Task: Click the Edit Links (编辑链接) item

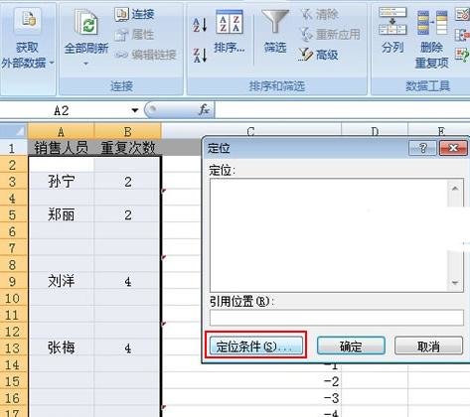Action: pyautogui.click(x=146, y=55)
